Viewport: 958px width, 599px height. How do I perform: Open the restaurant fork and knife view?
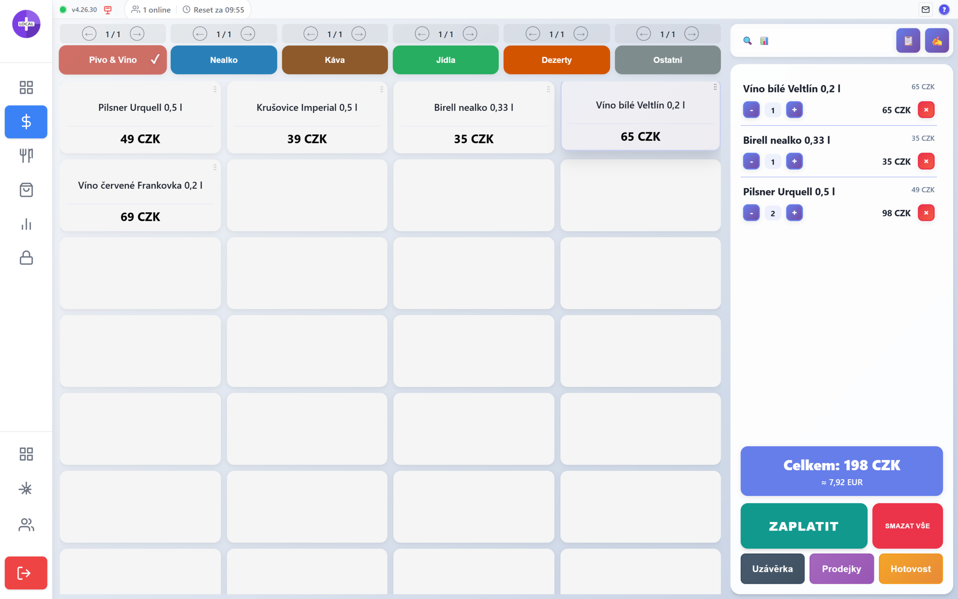[x=26, y=156]
